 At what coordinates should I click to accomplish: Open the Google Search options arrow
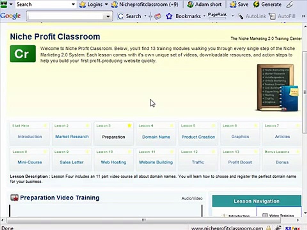tap(145, 16)
